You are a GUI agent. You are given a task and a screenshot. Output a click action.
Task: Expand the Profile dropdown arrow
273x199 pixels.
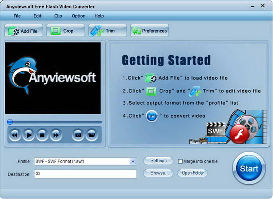click(133, 161)
